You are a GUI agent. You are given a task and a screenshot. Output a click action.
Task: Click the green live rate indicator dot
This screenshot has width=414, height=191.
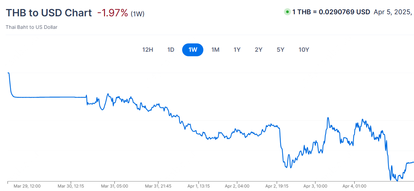287,12
